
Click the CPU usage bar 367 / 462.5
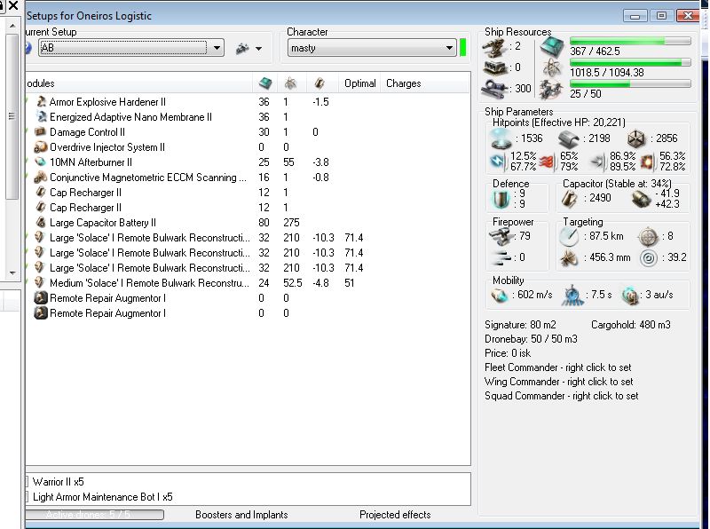point(630,41)
